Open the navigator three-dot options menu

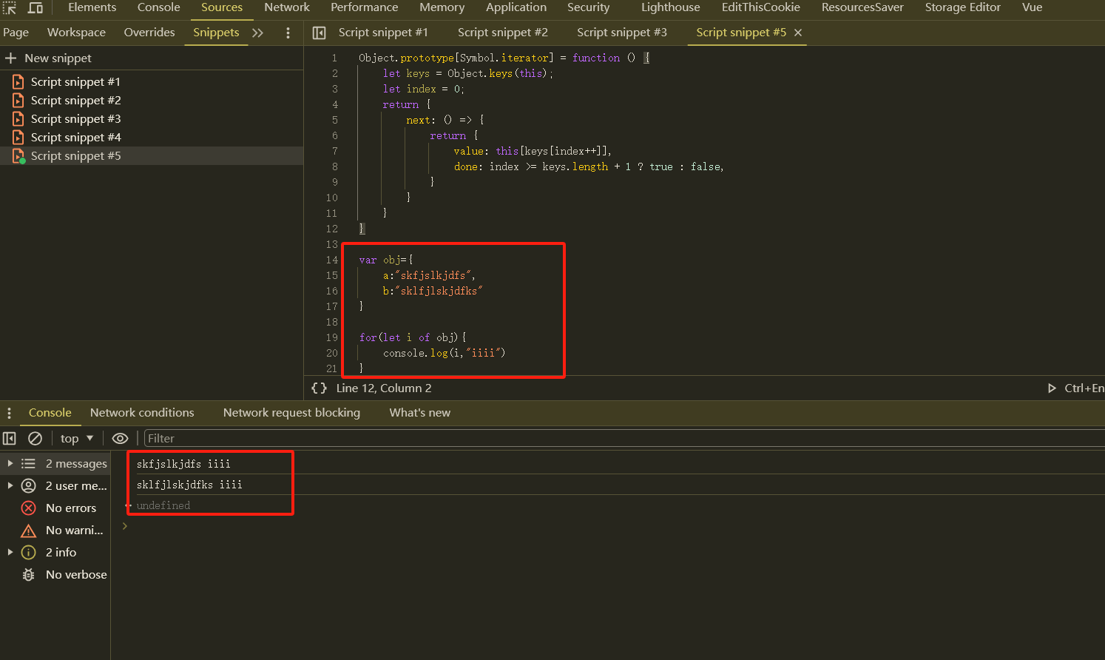tap(288, 33)
